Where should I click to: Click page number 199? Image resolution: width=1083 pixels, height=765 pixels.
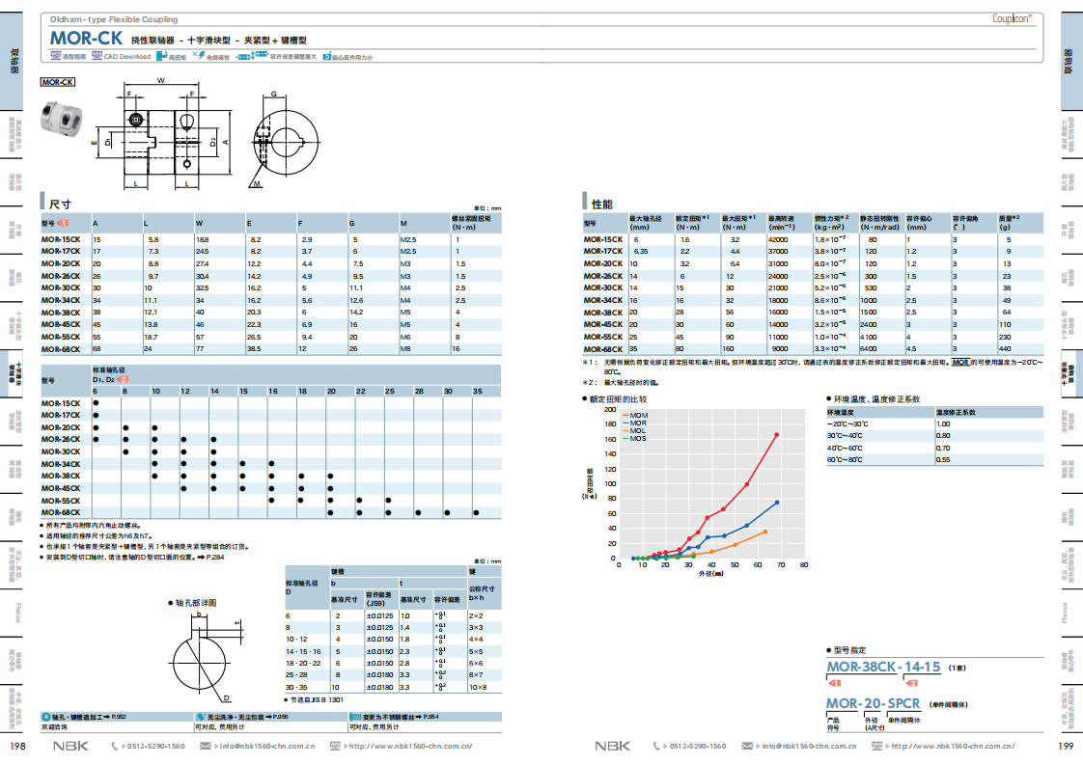click(1066, 746)
